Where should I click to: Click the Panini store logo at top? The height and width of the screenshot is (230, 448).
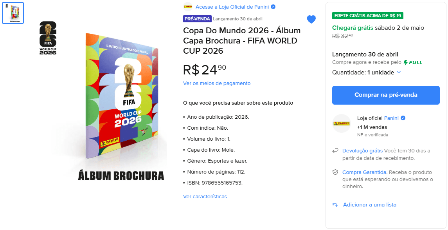(x=188, y=7)
